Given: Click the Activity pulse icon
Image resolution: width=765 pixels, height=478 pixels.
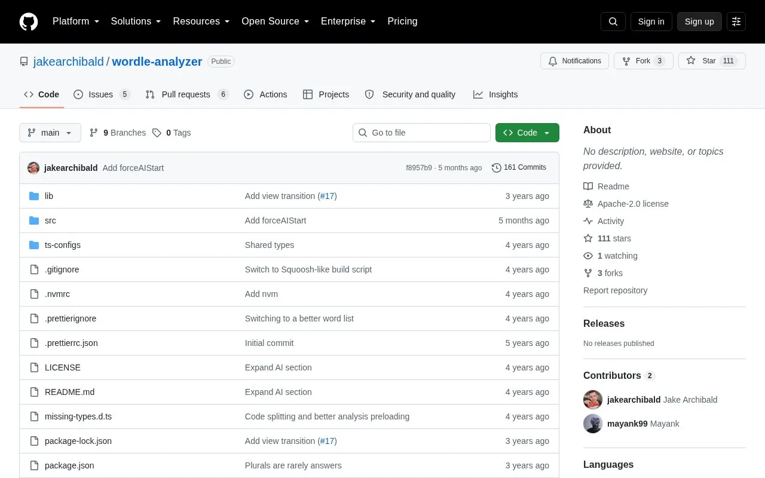Looking at the screenshot, I should tap(588, 221).
